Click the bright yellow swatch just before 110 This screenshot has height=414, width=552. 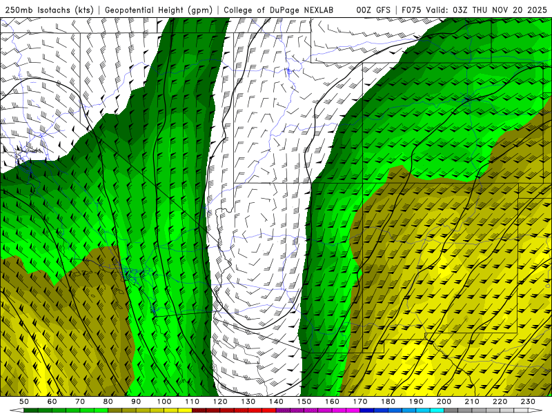(185, 411)
